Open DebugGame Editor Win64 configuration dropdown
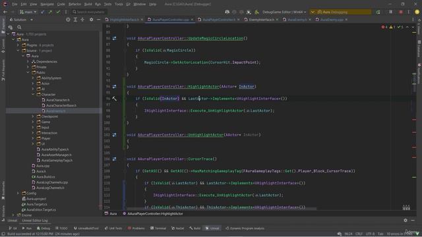This screenshot has width=422, height=237. click(284, 12)
